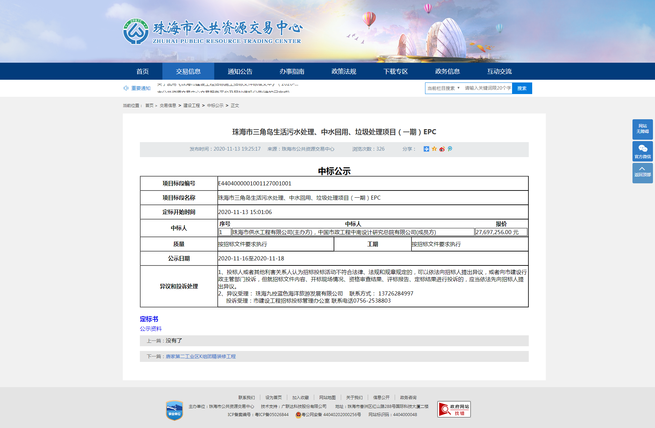This screenshot has width=655, height=428.
Task: Expand the 当前栏目搜索 dropdown
Action: click(443, 88)
